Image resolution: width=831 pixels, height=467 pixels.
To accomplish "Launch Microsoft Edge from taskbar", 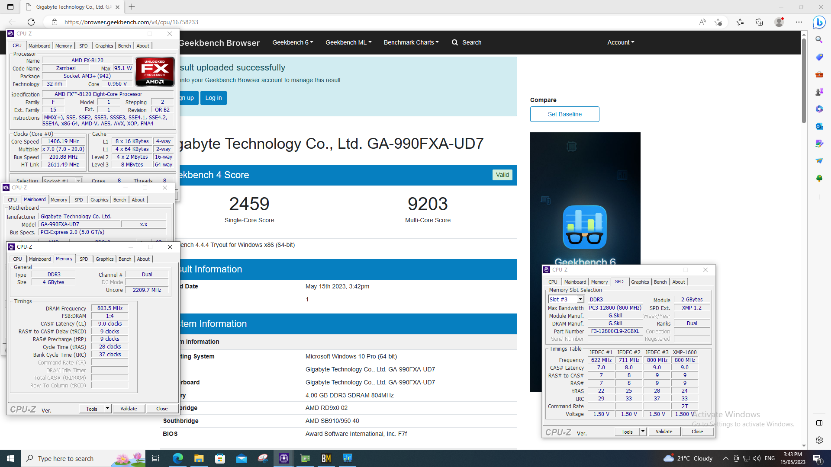I will tap(177, 458).
